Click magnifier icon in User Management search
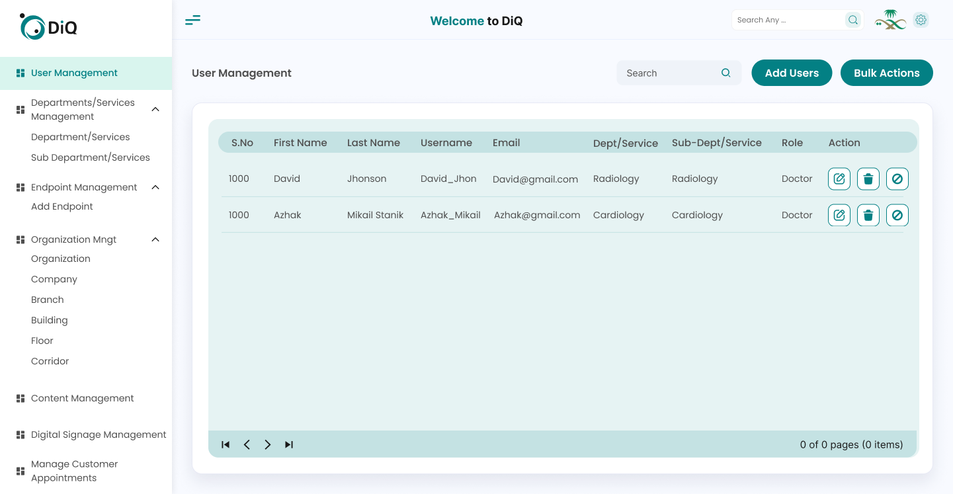953x494 pixels. pos(725,73)
